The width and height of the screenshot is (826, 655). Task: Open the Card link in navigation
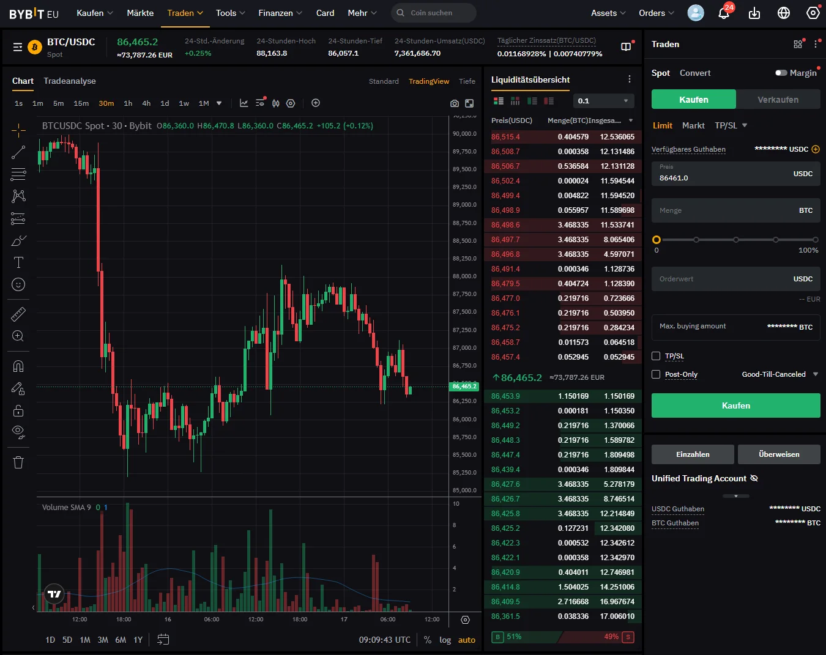(325, 13)
